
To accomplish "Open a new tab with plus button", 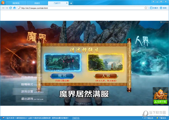I will tap(71, 3).
